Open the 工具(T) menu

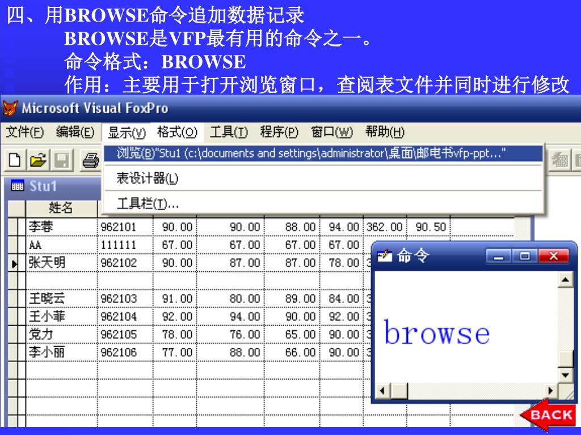click(229, 133)
